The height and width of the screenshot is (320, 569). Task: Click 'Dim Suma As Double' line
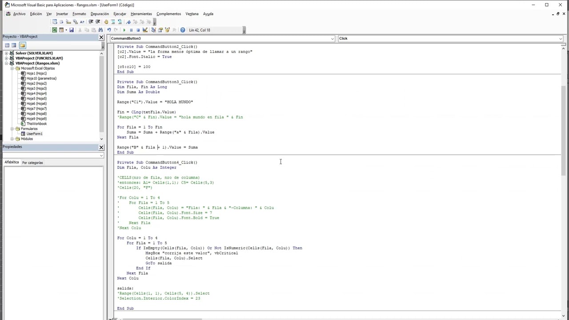[x=138, y=92]
